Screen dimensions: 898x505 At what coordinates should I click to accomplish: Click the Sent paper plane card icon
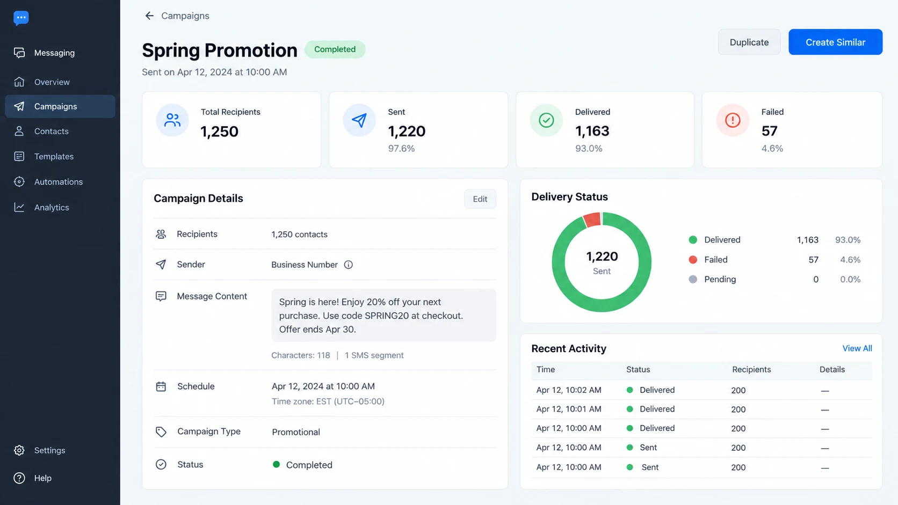tap(359, 120)
